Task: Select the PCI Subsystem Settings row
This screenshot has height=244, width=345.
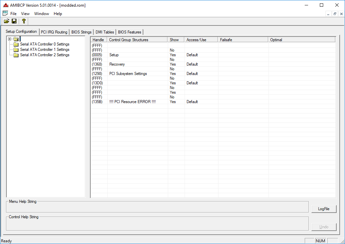Action: pyautogui.click(x=213, y=74)
